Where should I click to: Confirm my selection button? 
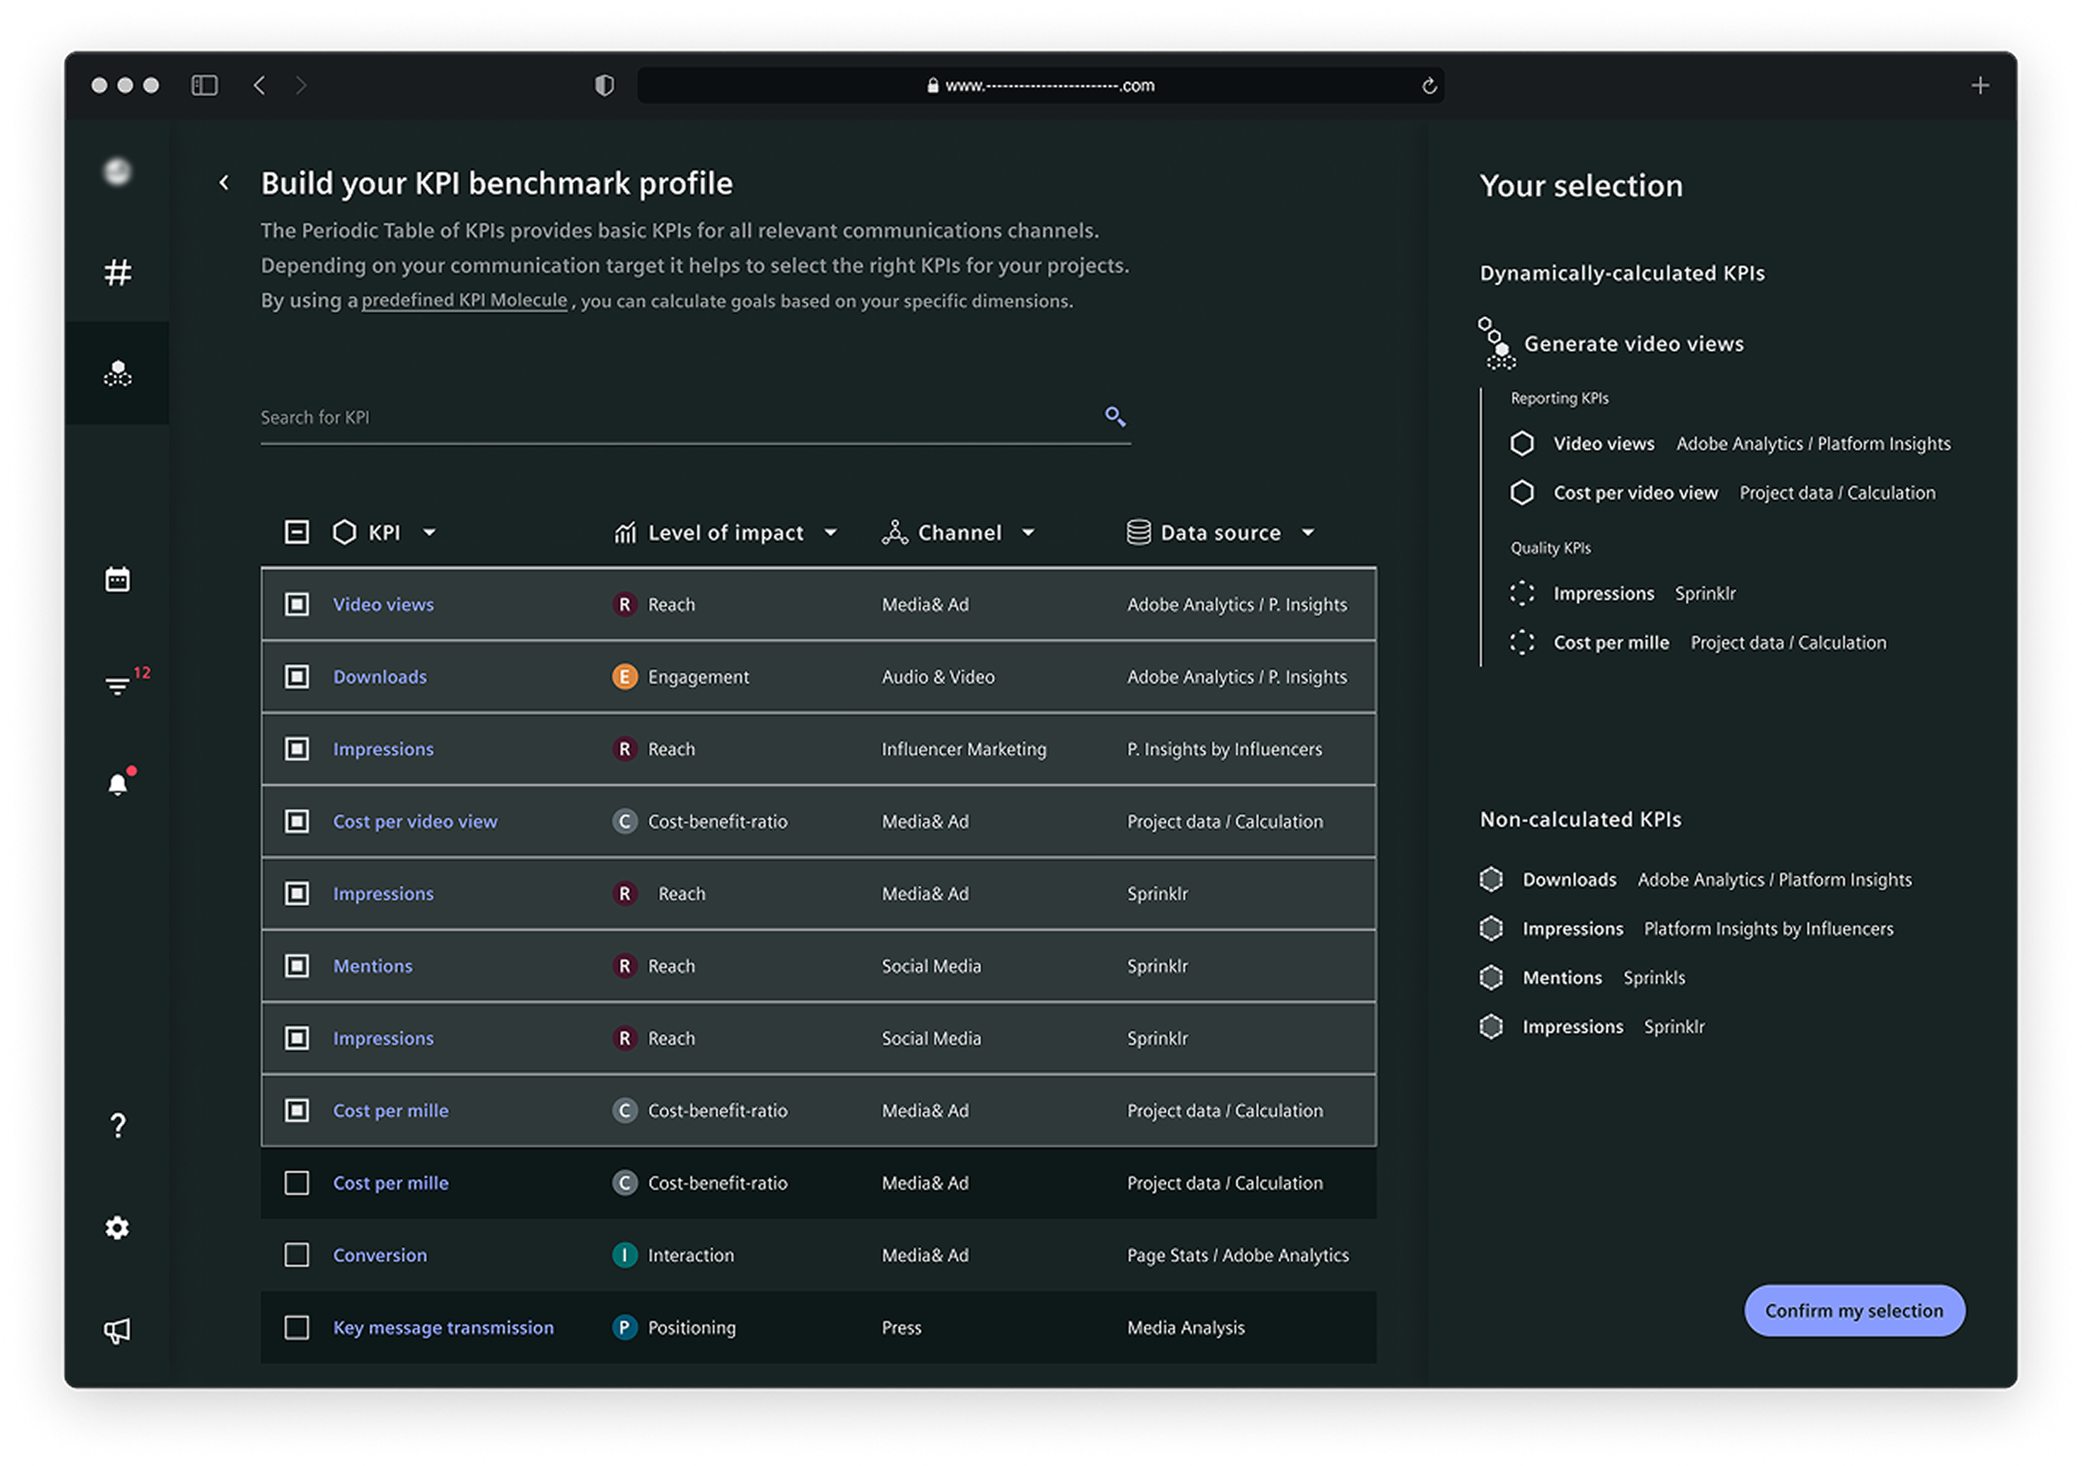(1854, 1311)
